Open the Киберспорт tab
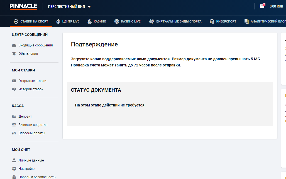The width and height of the screenshot is (286, 179). pos(223,21)
